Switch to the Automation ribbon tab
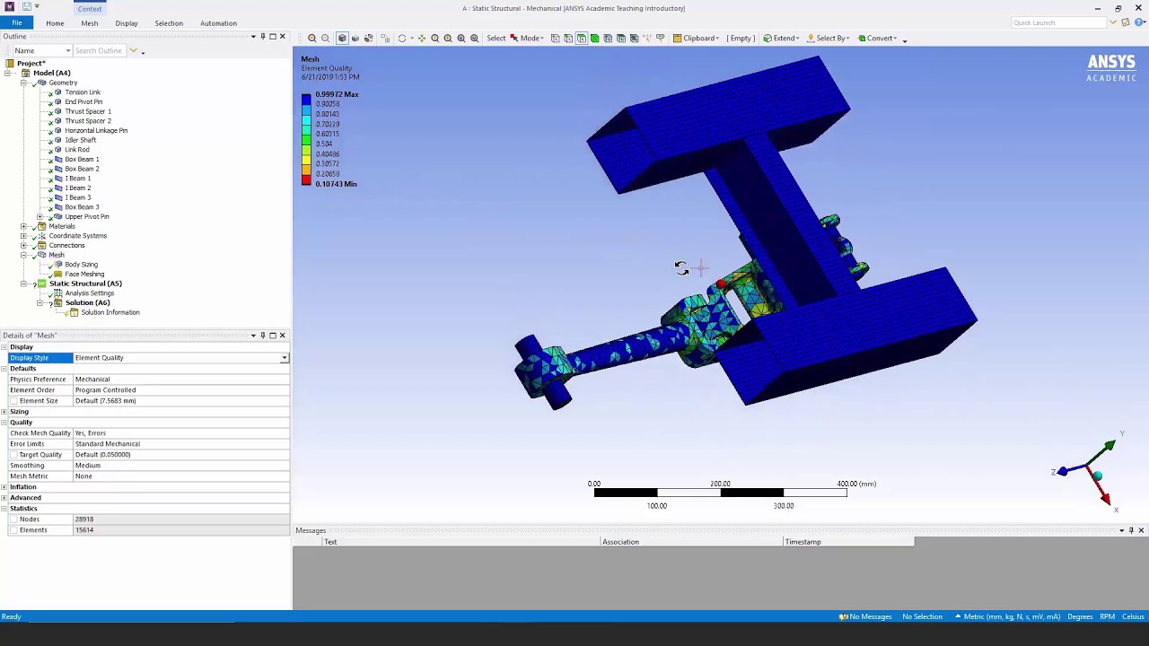The image size is (1149, 646). pos(218,23)
